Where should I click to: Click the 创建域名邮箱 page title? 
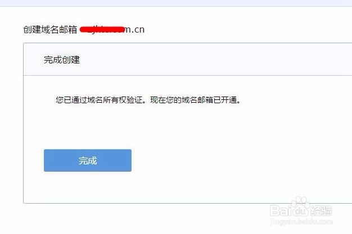[50, 30]
